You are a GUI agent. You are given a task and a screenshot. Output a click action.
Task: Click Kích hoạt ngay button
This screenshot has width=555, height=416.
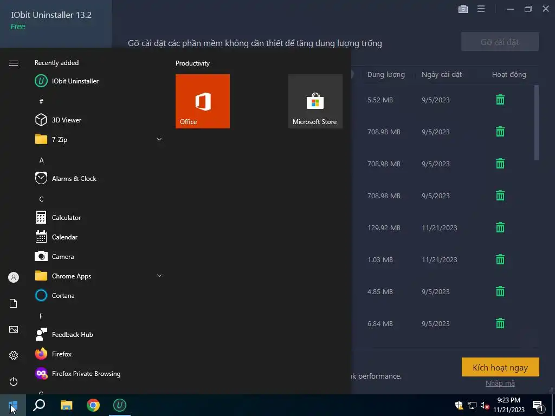(500, 367)
